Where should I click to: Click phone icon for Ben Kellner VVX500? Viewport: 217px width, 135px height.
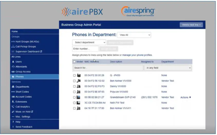pyautogui.click(x=79, y=81)
